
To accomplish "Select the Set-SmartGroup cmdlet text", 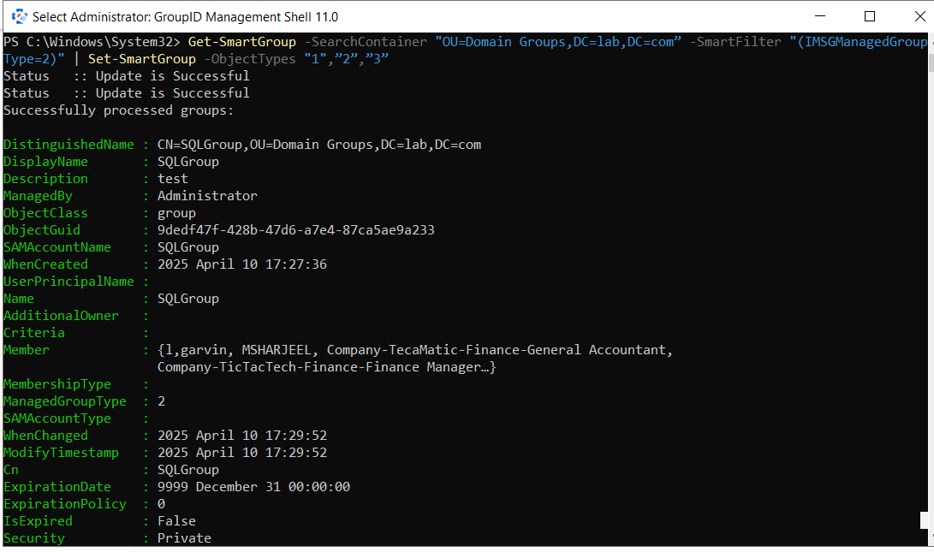I will [141, 58].
